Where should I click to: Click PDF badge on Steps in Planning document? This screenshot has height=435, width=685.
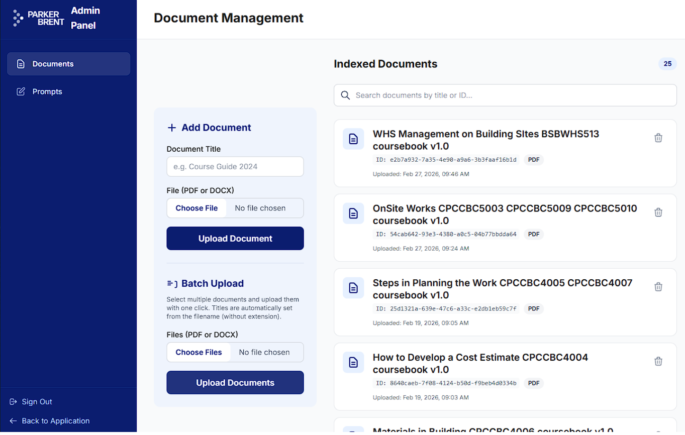[534, 308]
